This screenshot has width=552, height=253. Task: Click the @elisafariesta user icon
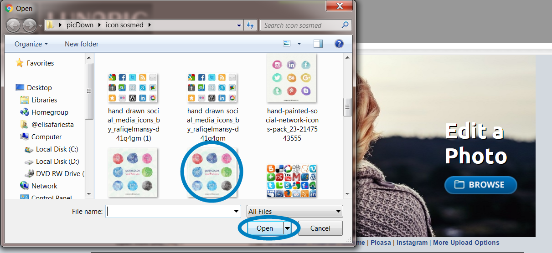[25, 124]
